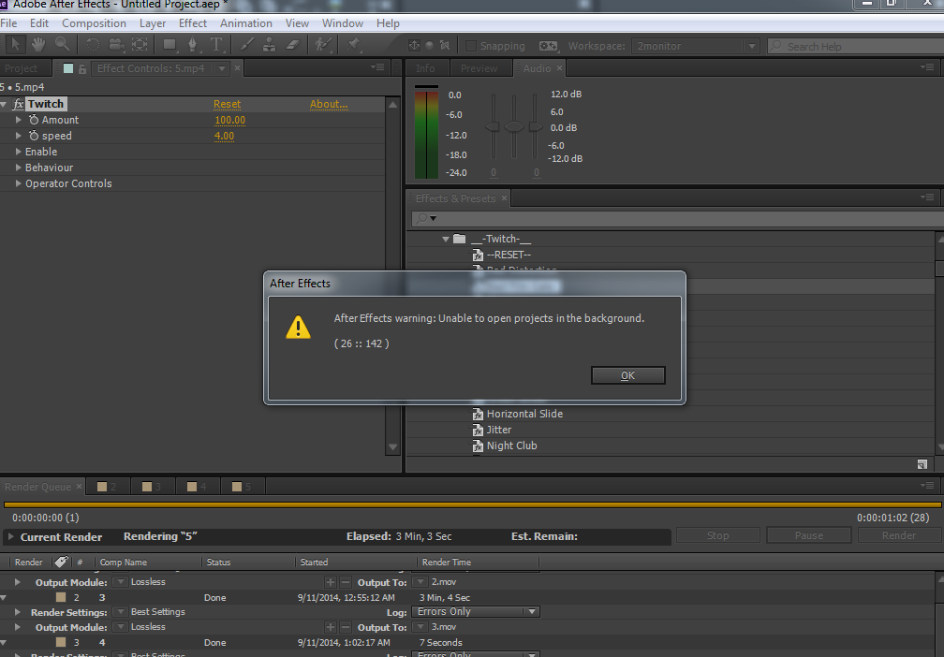Click the --RESET-- preset in Twitch folder
The image size is (944, 657).
point(509,255)
